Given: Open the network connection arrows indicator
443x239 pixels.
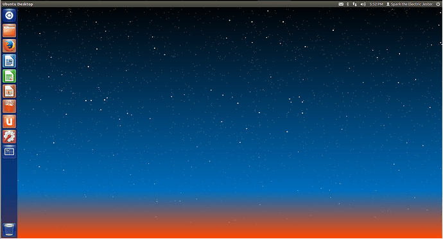Looking at the screenshot, I should click(354, 4).
